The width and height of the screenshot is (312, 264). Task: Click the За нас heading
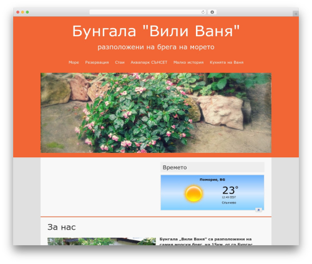pos(62,227)
